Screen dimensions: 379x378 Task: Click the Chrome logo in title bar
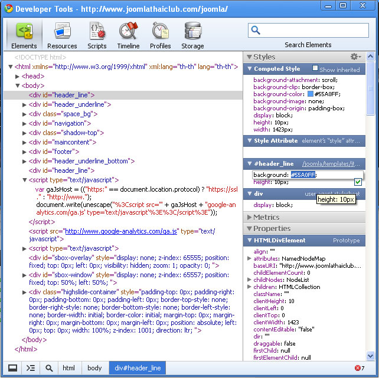pyautogui.click(x=8, y=9)
